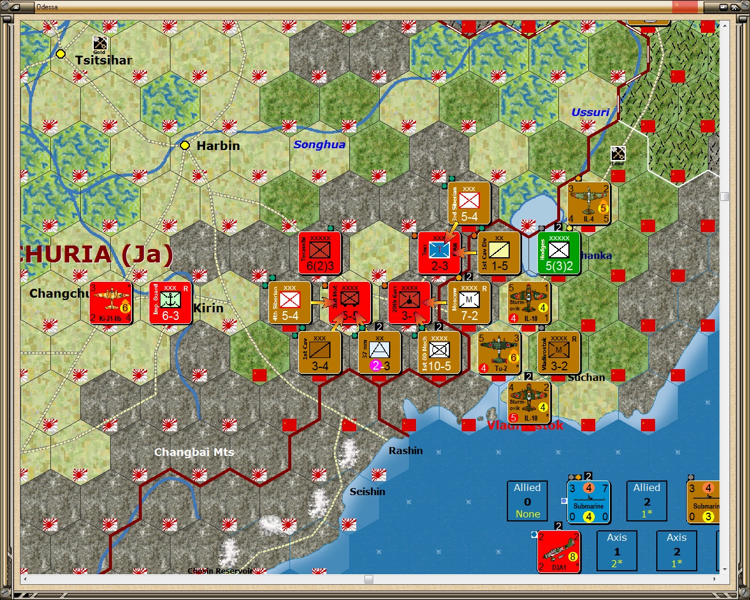Screen dimensions: 750x600
Task: Open the Allied 2 sea box
Action: 647,501
